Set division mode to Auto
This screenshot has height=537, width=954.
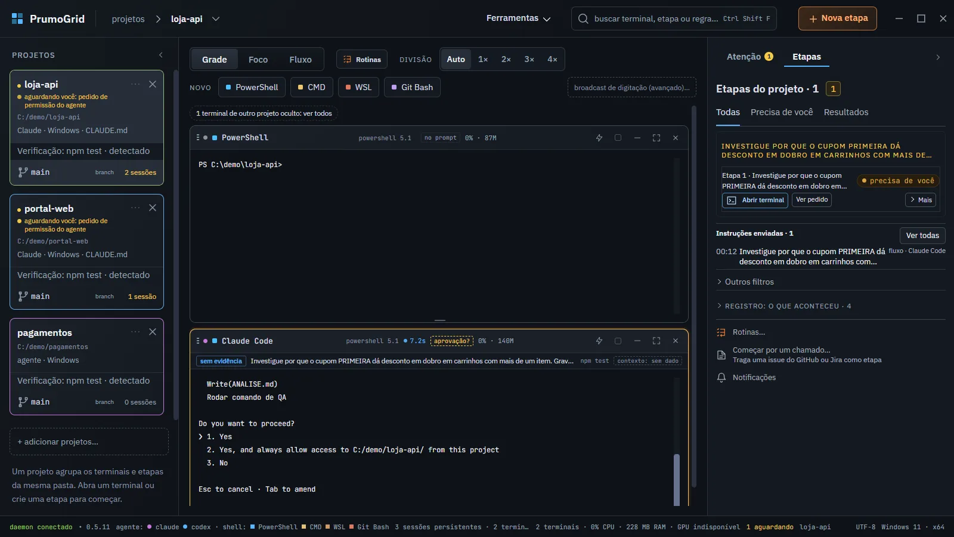(456, 59)
